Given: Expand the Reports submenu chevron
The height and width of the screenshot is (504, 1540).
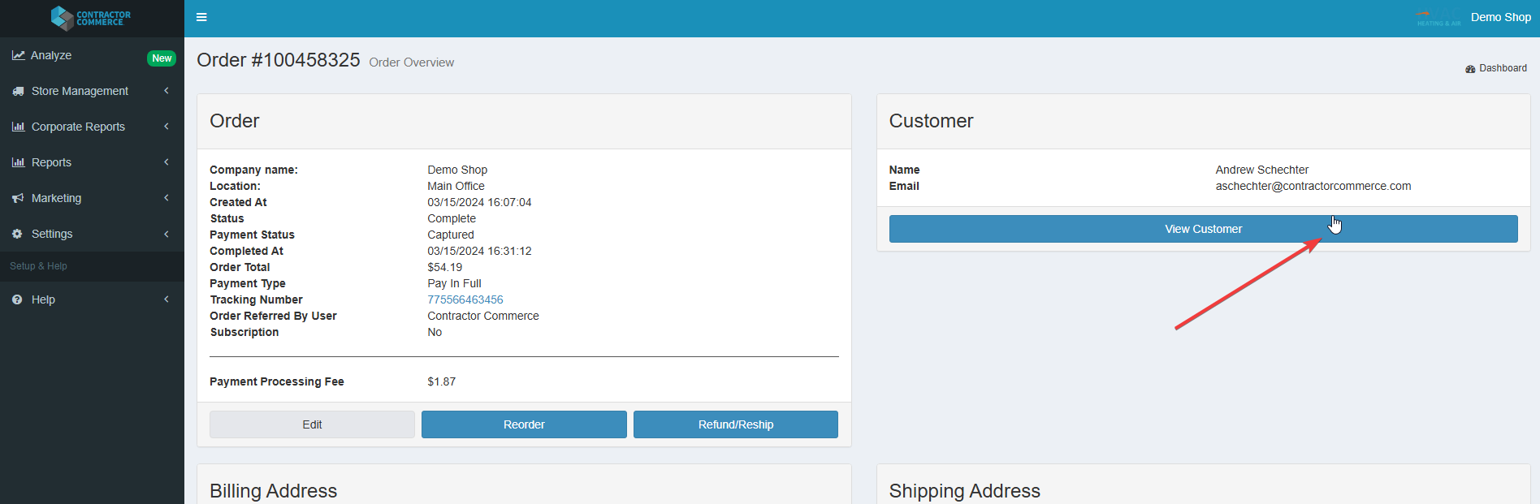Looking at the screenshot, I should coord(167,162).
